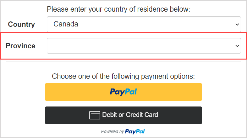This screenshot has height=138, width=247.
Task: Click the italic Powered by text
Action: (x=112, y=132)
